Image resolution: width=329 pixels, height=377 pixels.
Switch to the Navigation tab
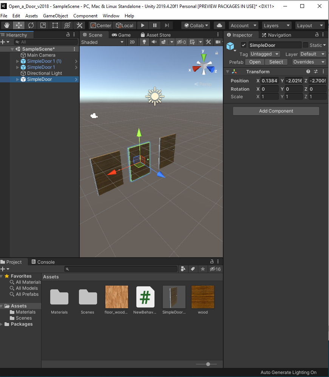pyautogui.click(x=276, y=35)
